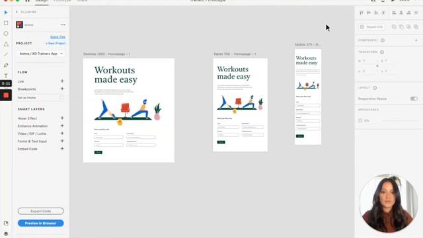Add Breakpoints to the flow
Viewport: 423px width, 238px height.
point(62,89)
